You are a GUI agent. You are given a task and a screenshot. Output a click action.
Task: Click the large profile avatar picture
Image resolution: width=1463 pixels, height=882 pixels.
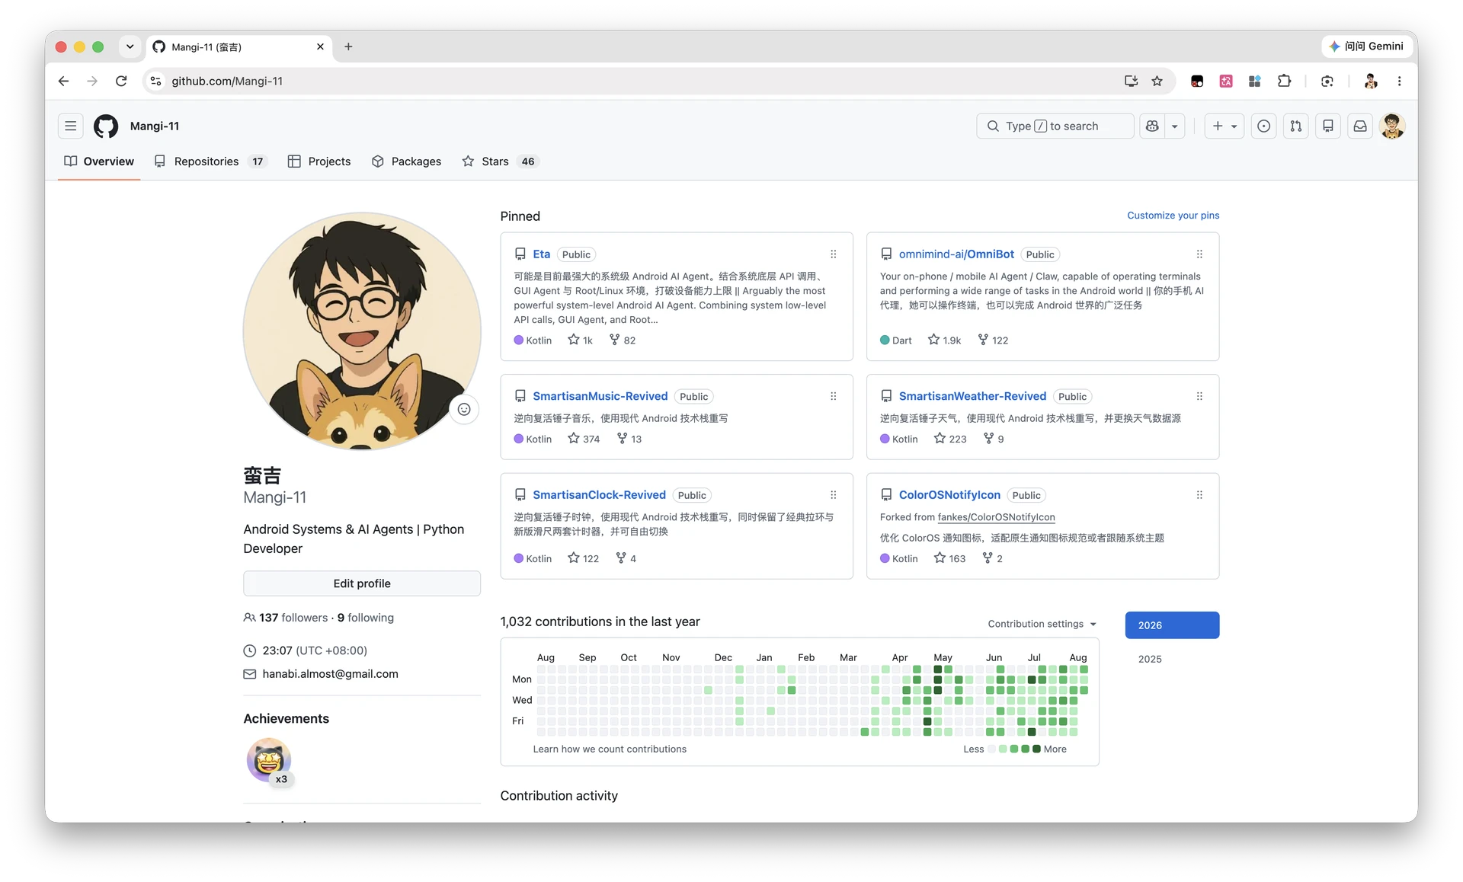(x=362, y=331)
